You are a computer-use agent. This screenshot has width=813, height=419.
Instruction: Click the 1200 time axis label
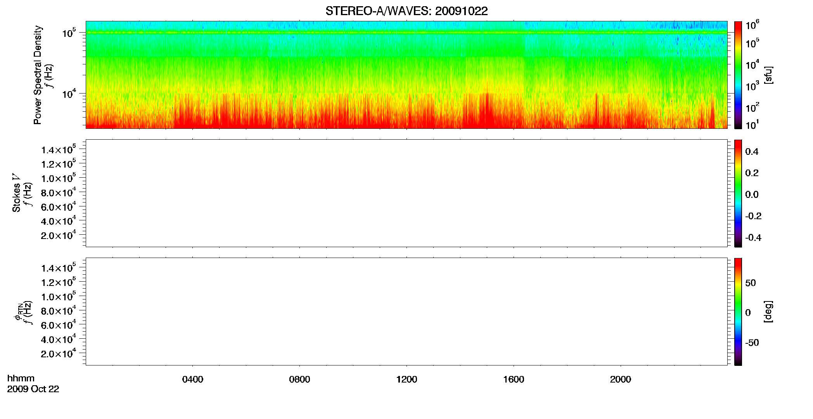coord(406,379)
